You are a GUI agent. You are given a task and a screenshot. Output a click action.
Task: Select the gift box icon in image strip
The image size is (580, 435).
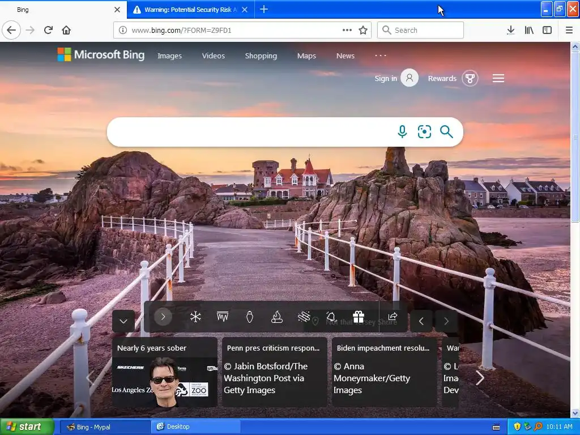click(x=359, y=317)
